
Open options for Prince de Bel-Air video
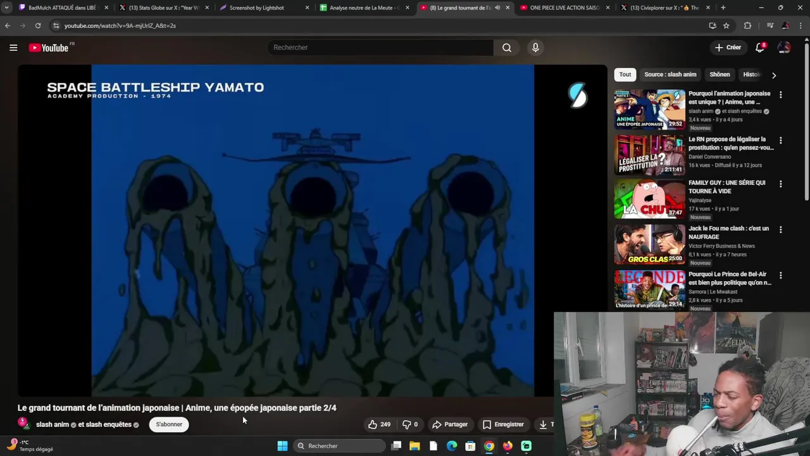coord(780,275)
